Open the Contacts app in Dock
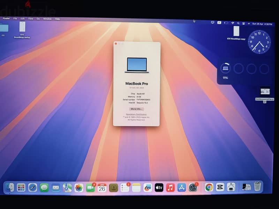The width and height of the screenshot is (279, 209). pyautogui.click(x=114, y=188)
